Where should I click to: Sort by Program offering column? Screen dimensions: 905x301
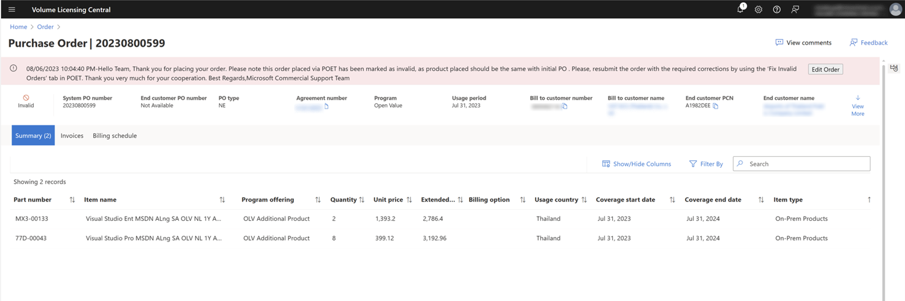[x=318, y=200]
